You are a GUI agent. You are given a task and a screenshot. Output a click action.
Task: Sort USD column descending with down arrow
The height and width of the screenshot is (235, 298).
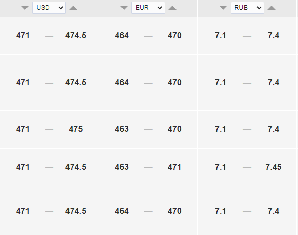pos(25,8)
